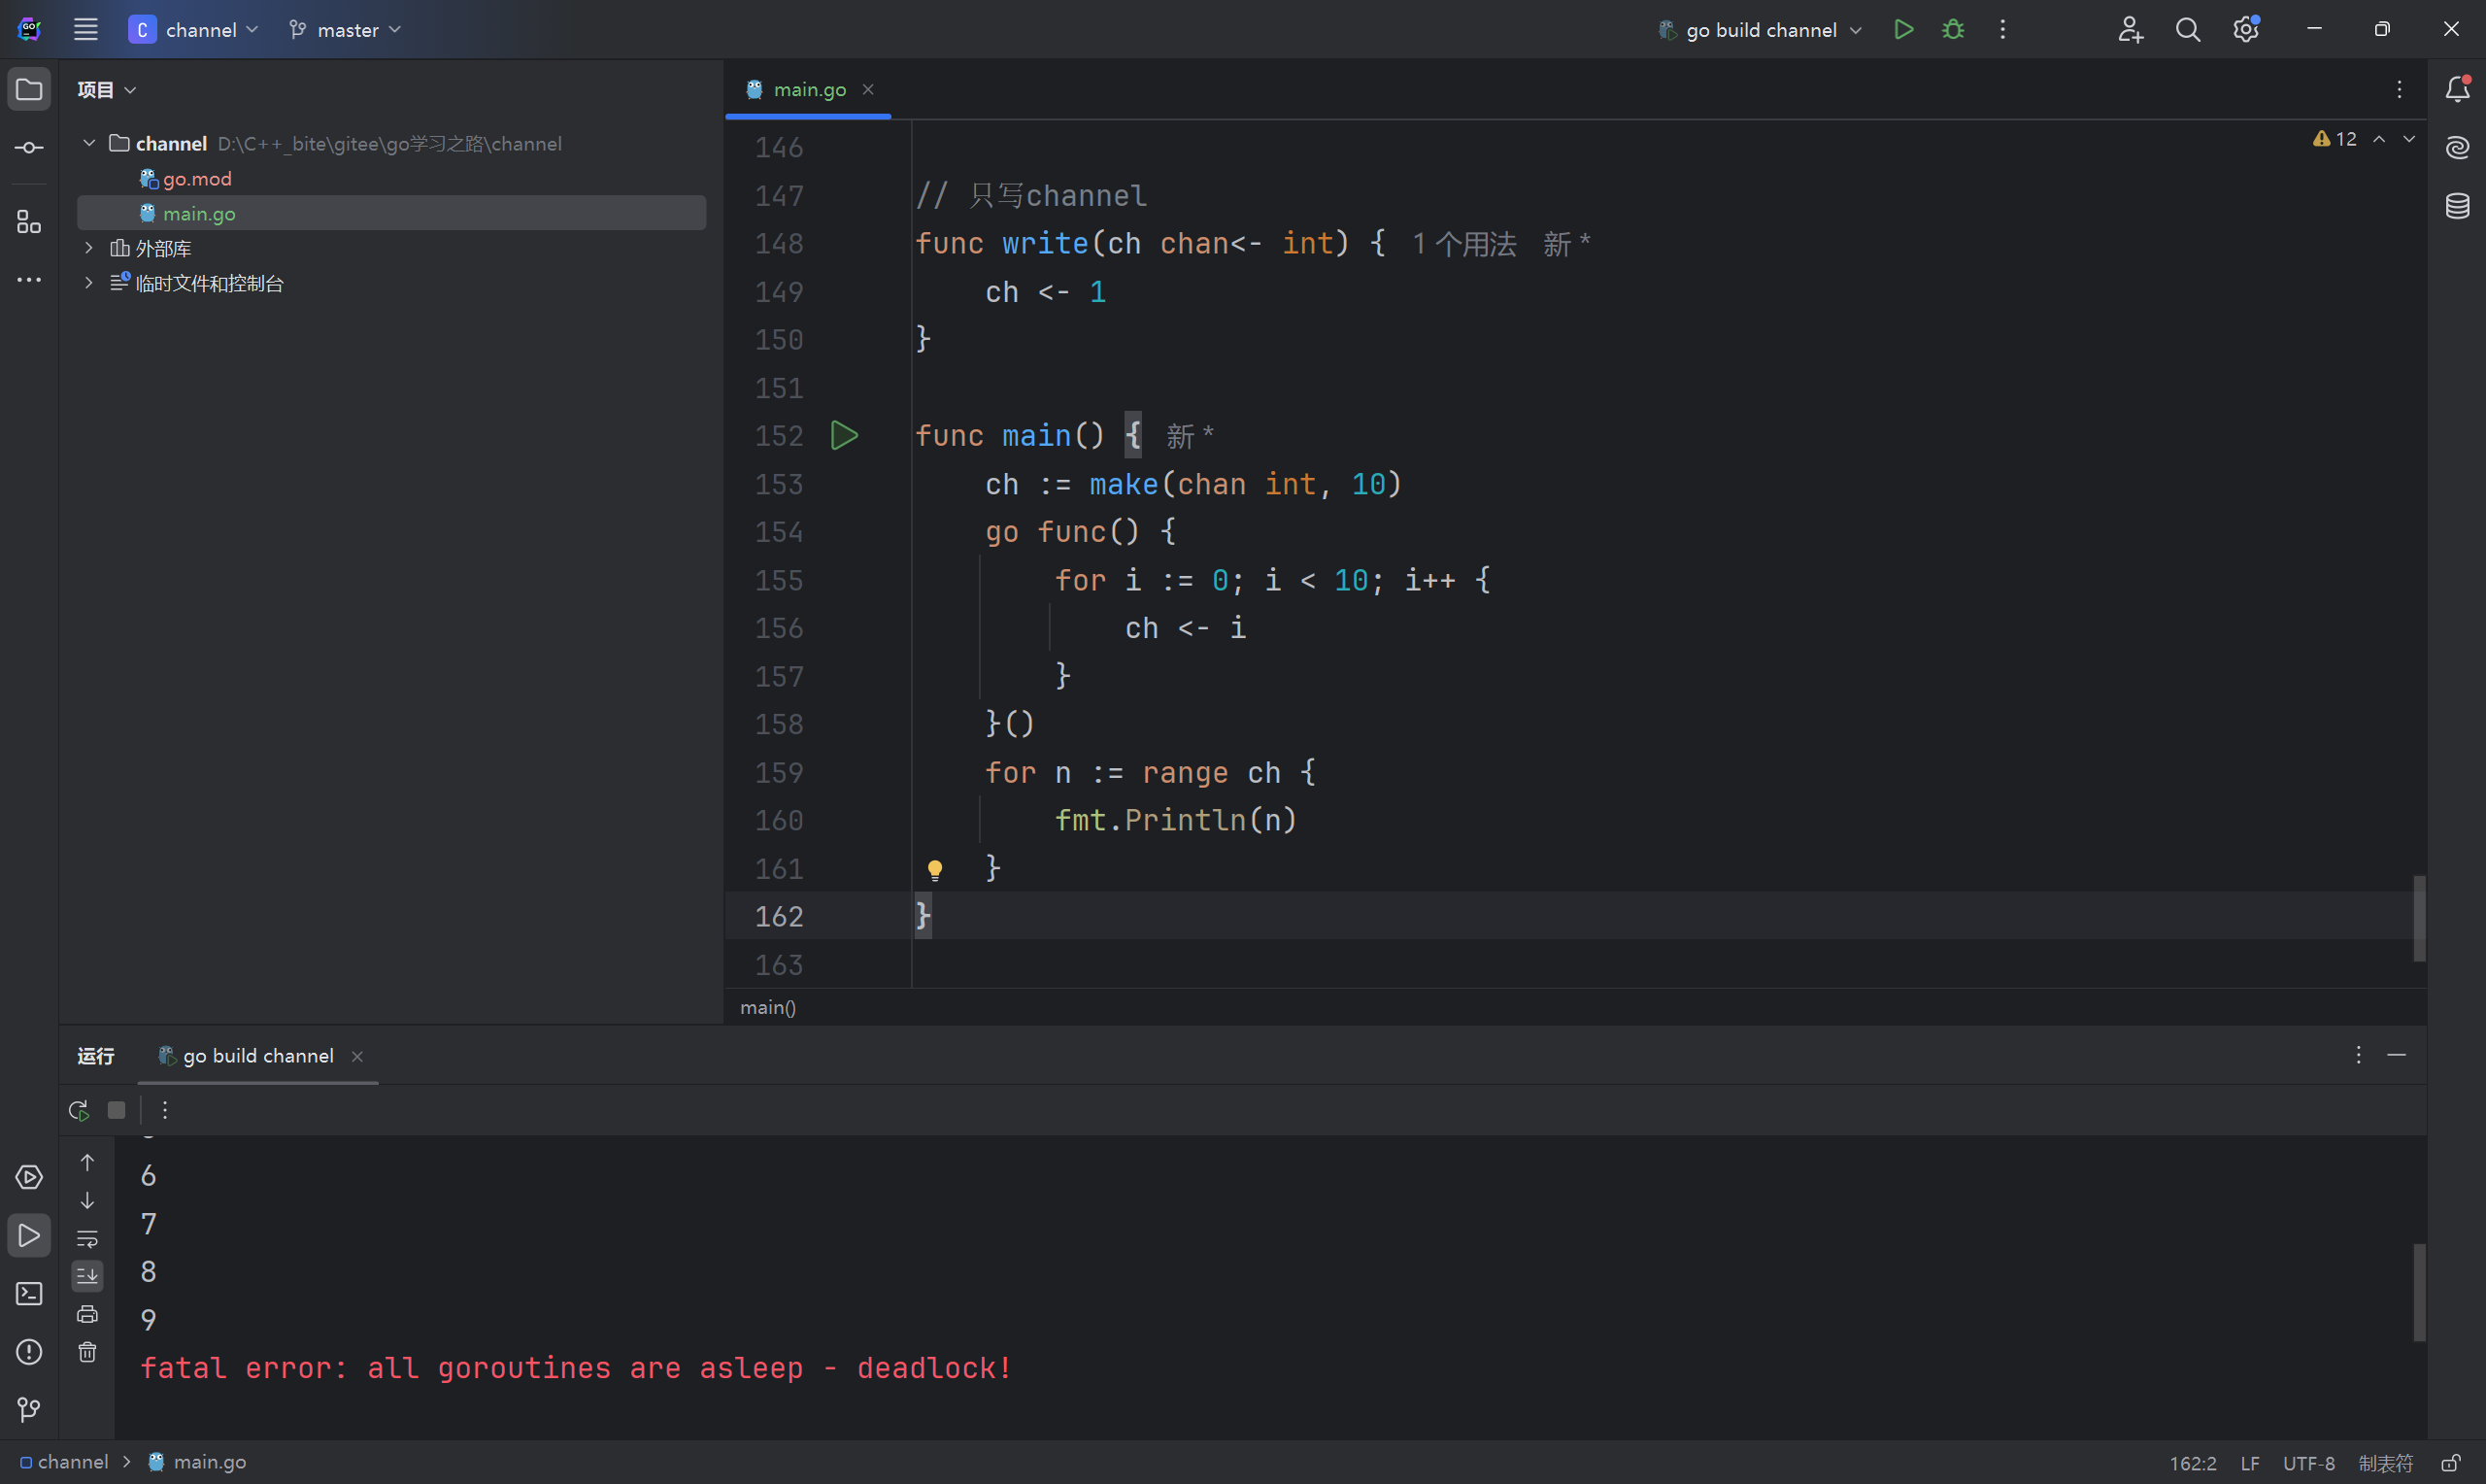Toggle soft-wrap in console
This screenshot has height=1484, width=2486.
(x=87, y=1238)
